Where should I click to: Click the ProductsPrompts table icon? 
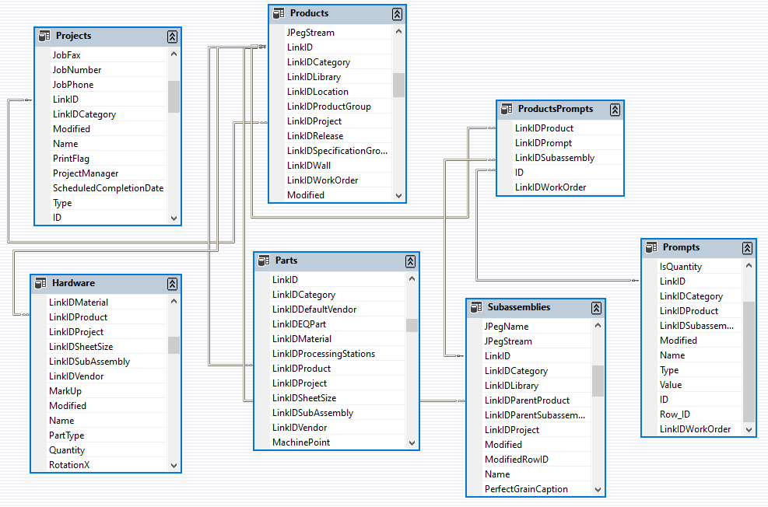507,109
